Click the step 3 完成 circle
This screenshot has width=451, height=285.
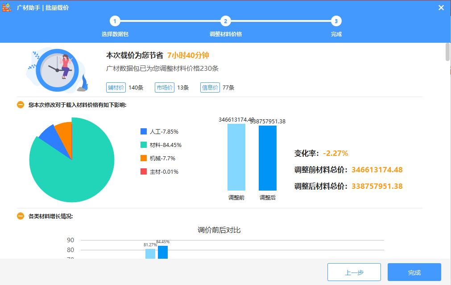[x=336, y=20]
